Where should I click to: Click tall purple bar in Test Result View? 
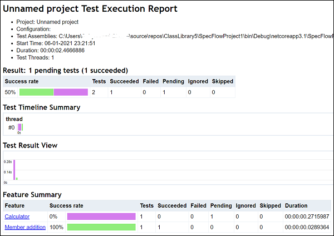[14, 170]
